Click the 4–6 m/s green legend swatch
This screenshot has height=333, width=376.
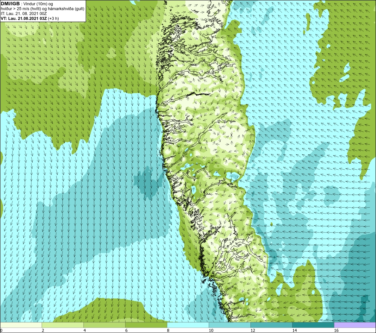pos(104,325)
